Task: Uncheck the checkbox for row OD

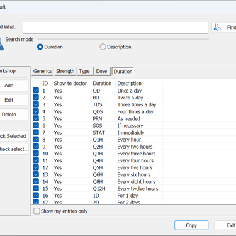Action: coord(36,91)
